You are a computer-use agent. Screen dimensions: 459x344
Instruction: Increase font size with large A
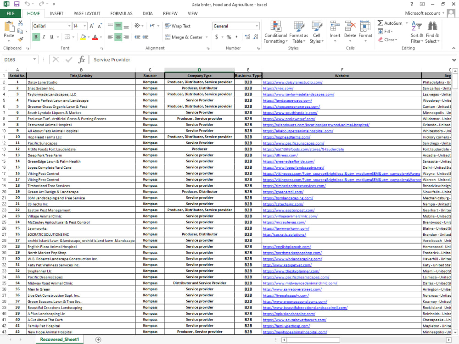click(x=92, y=26)
